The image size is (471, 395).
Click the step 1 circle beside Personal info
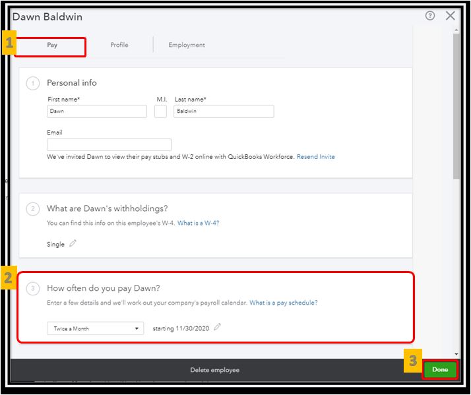33,83
